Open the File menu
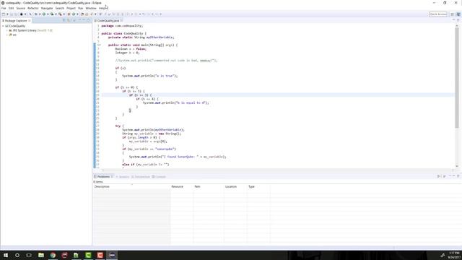 (4, 8)
